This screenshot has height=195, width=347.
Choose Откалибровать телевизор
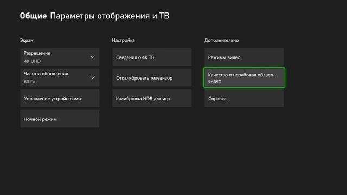point(152,77)
